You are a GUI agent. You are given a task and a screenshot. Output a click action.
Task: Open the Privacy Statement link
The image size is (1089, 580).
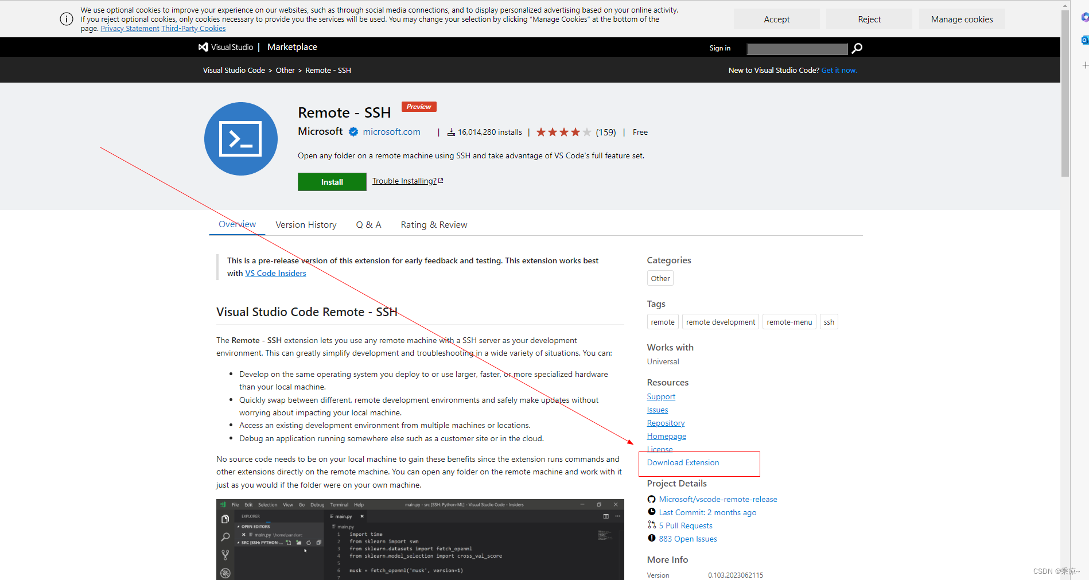pos(130,29)
